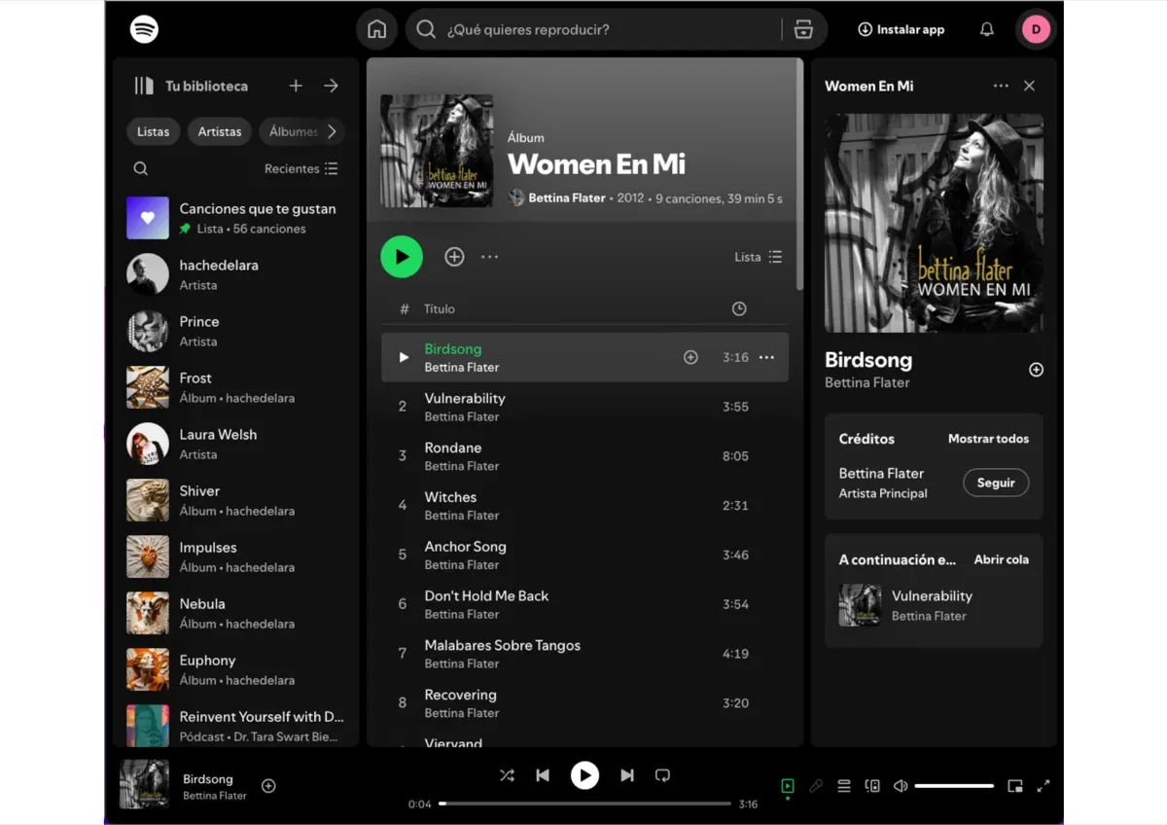Select the Listas filter chip
Screen dimensions: 1167x825
tap(153, 131)
